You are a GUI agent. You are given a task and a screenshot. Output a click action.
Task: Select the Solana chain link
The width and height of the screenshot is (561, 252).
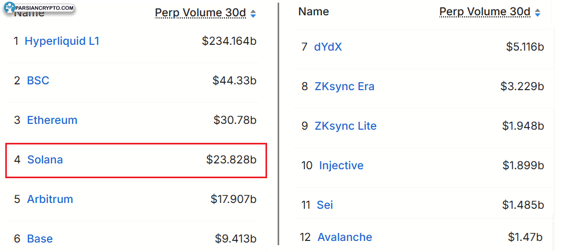click(45, 159)
